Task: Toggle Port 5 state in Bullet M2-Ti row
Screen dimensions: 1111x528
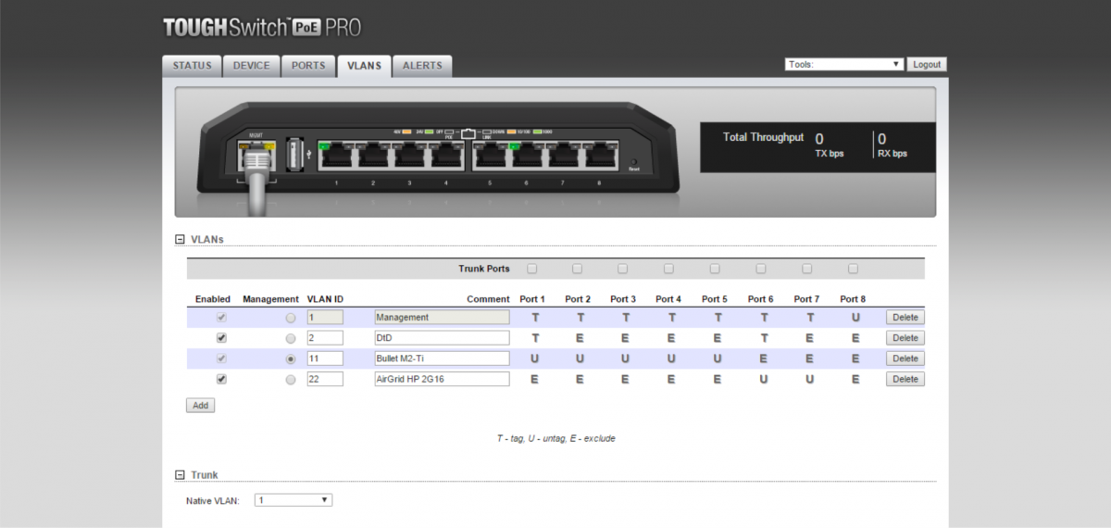Action: click(x=717, y=358)
